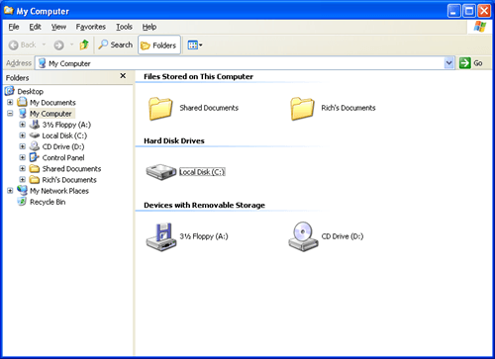
Task: Expand CD Drive (D:) tree node
Action: pyautogui.click(x=22, y=146)
